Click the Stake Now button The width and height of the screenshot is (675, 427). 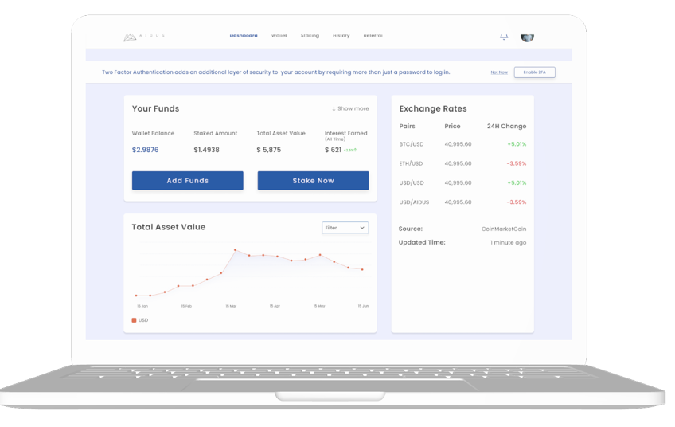click(x=313, y=181)
